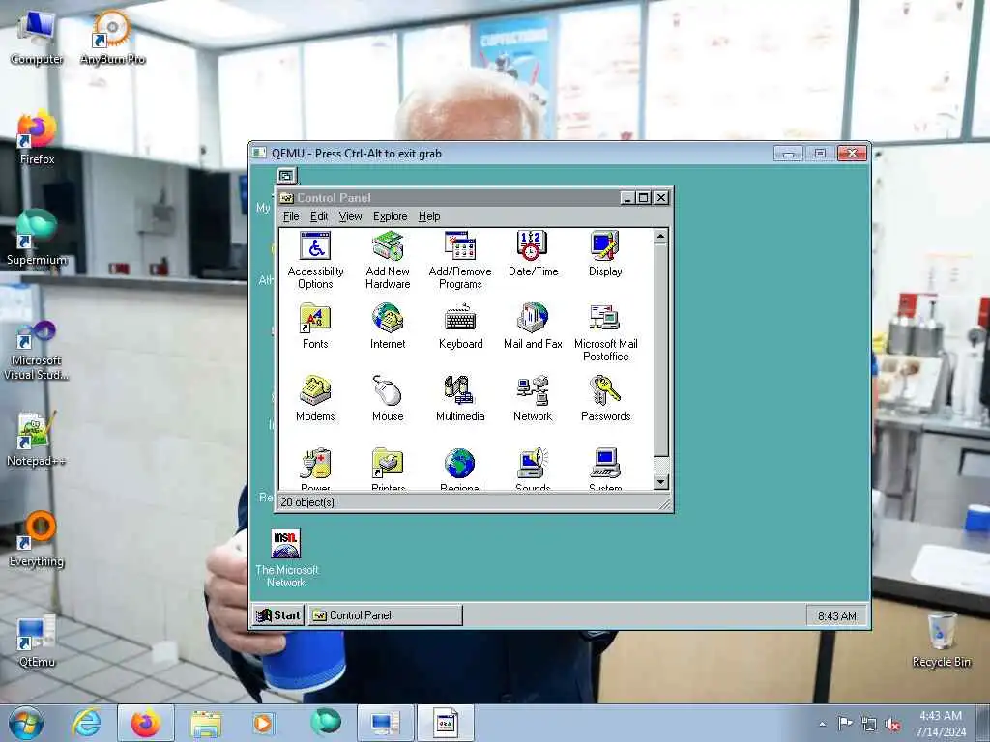990x742 pixels.
Task: Click the Firefox taskbar button
Action: 146,723
